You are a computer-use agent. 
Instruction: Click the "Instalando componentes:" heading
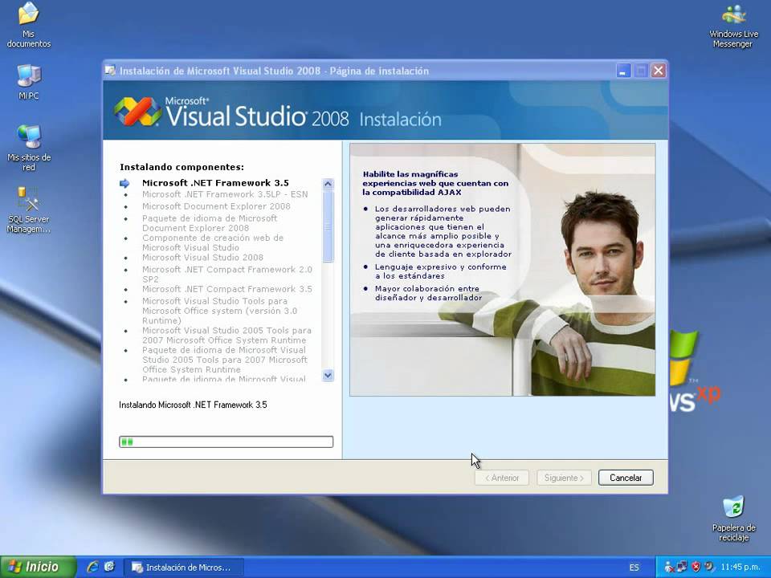tap(182, 167)
